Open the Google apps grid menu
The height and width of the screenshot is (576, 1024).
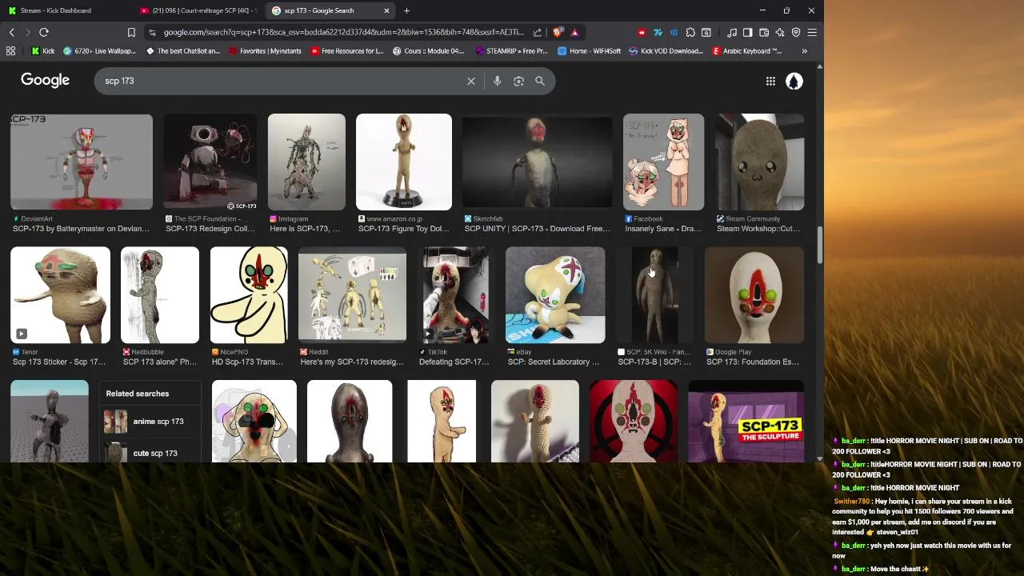click(x=770, y=81)
